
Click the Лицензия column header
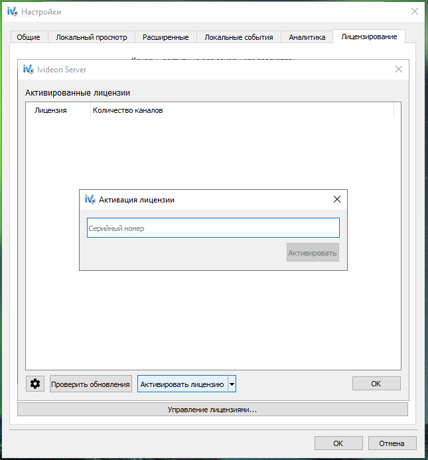click(58, 110)
